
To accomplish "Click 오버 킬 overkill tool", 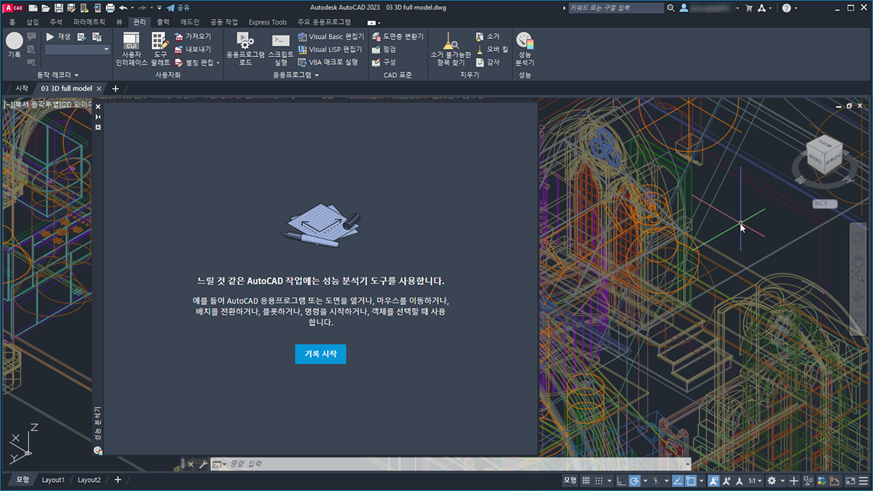I will 492,50.
